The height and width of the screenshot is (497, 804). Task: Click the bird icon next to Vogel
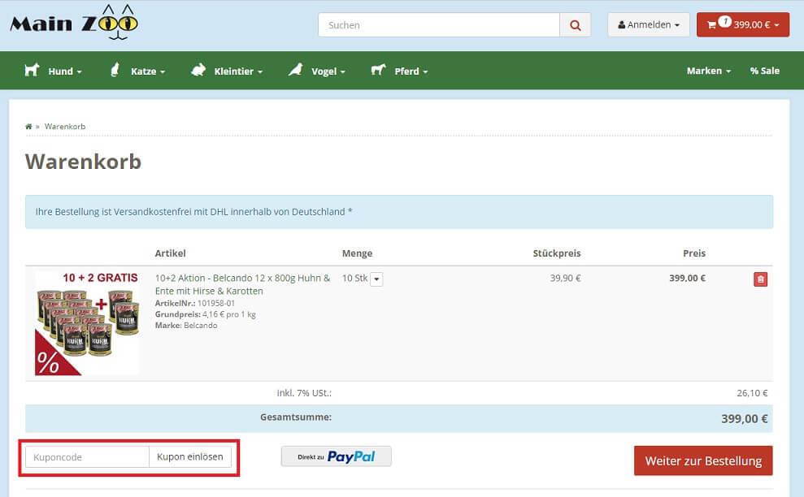tap(295, 70)
